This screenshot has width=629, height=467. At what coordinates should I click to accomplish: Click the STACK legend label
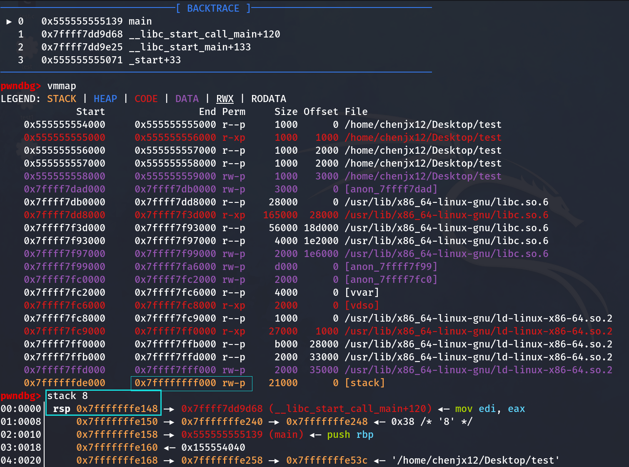pos(62,99)
